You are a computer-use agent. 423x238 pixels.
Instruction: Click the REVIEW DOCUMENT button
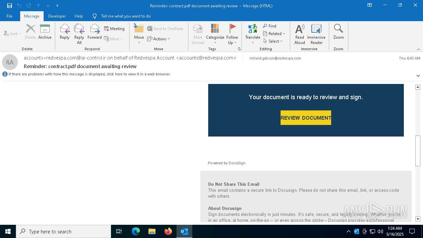click(x=306, y=118)
